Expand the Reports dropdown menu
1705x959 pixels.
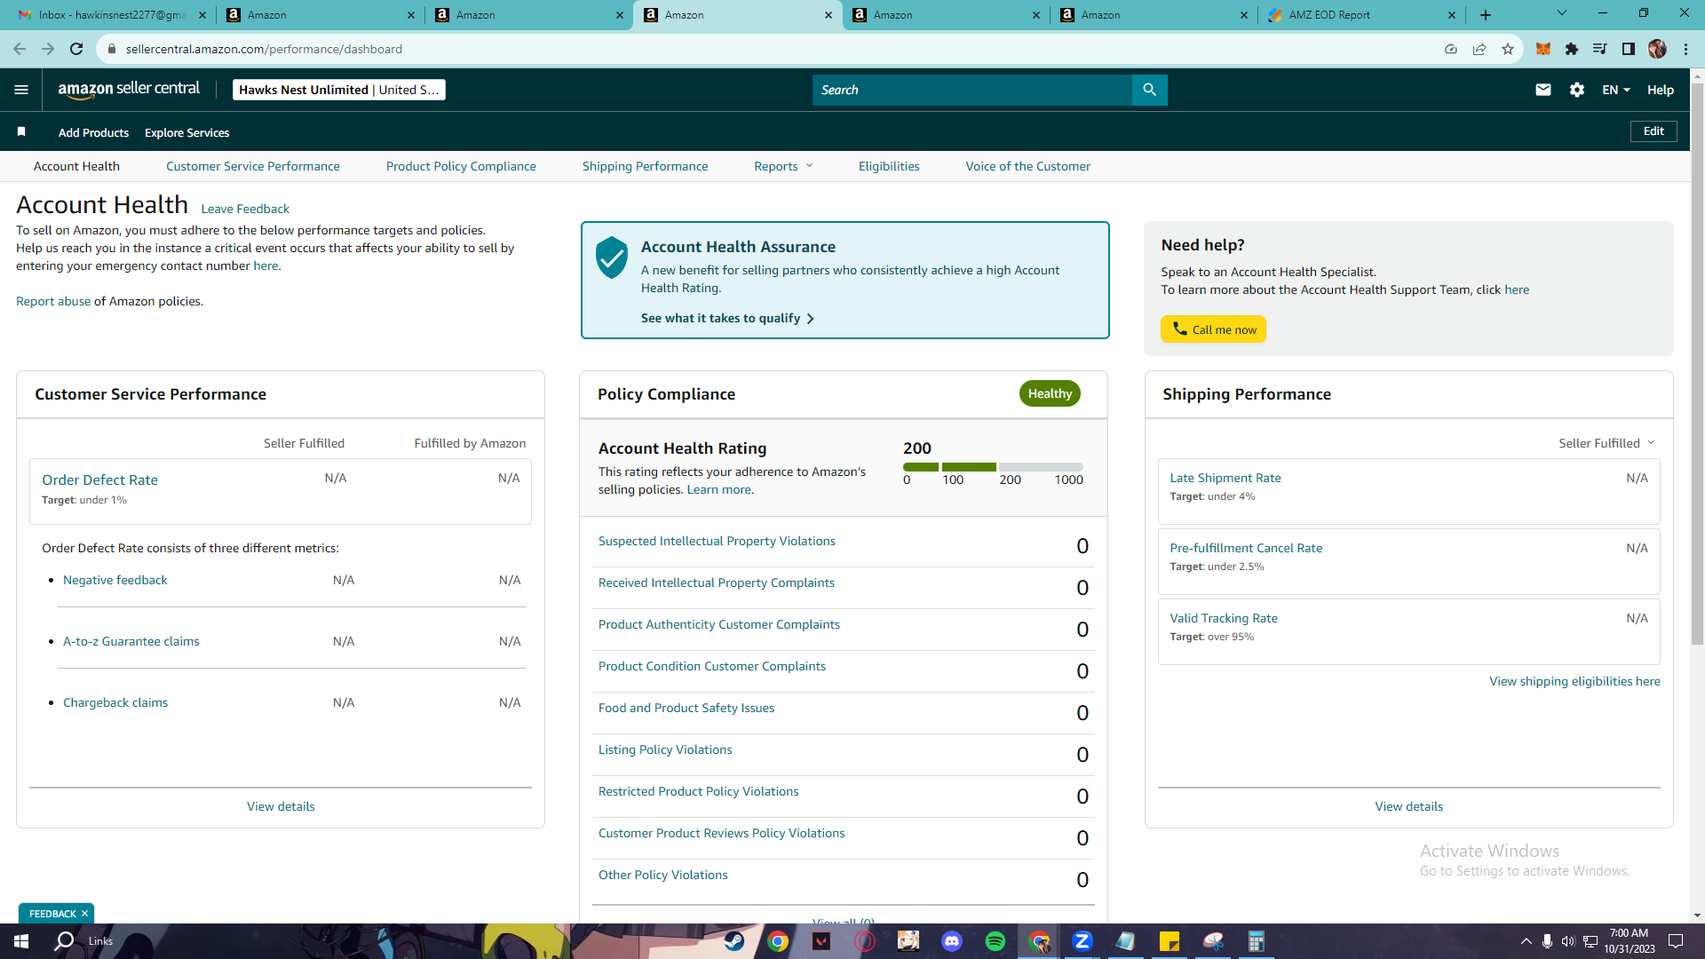[x=783, y=166]
